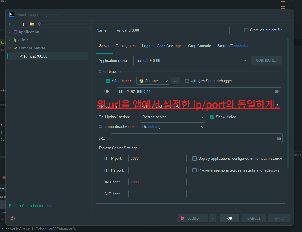Image resolution: width=302 pixels, height=232 pixels.
Task: Collapse the Tomcat Server tree node
Action: pyautogui.click(x=10, y=48)
